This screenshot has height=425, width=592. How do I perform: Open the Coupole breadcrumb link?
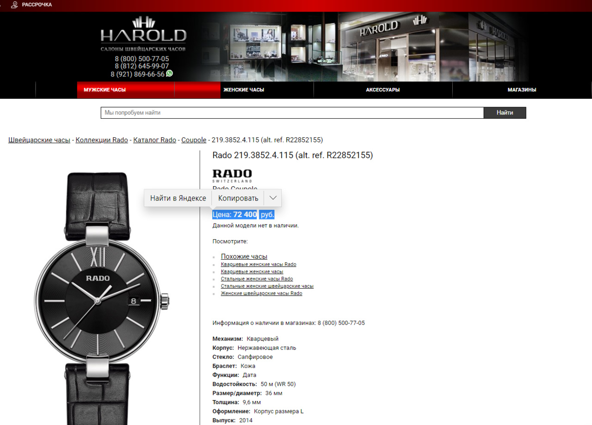pos(194,140)
